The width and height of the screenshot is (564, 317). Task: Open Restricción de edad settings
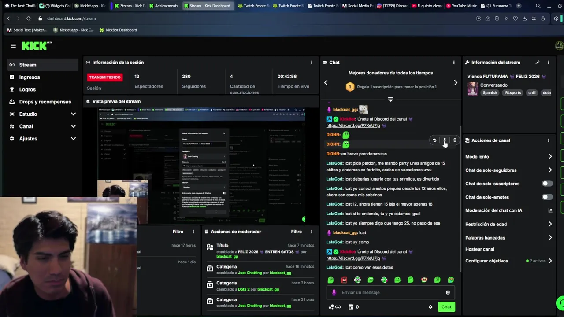point(509,224)
